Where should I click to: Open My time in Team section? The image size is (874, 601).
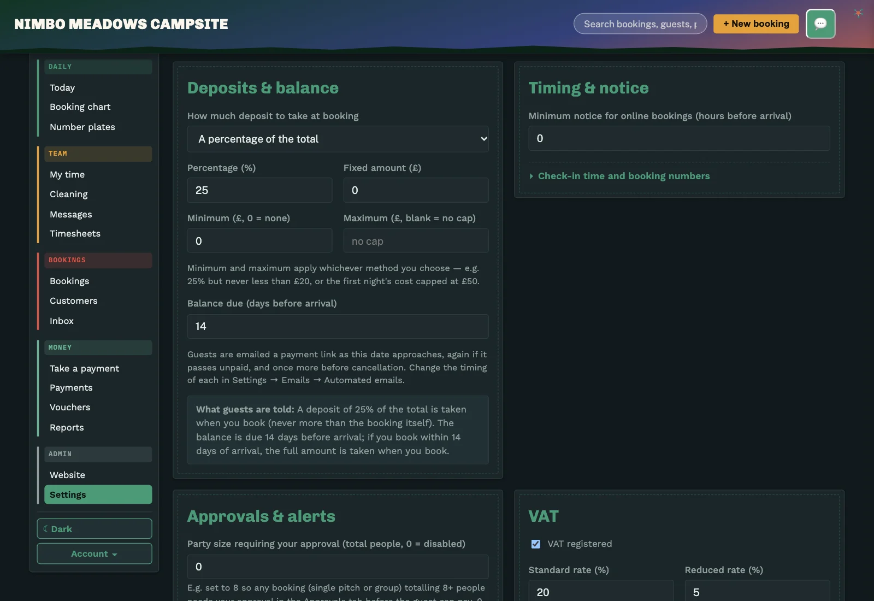click(98, 174)
